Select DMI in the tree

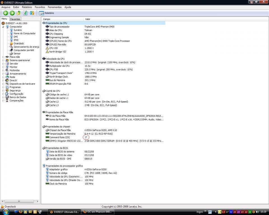[x=16, y=37]
